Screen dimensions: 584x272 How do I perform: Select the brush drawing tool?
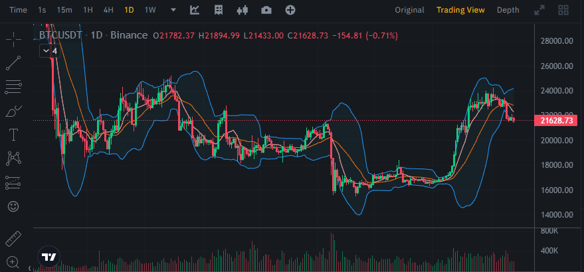(13, 111)
